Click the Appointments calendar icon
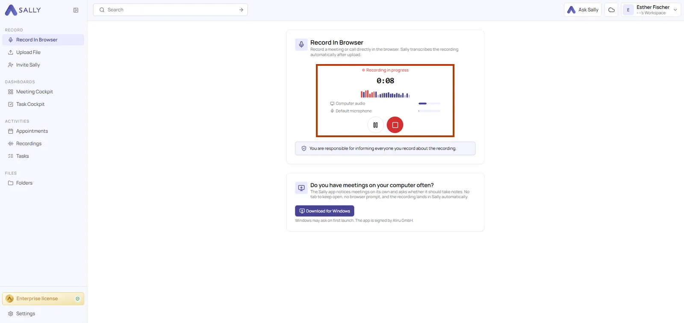 pyautogui.click(x=11, y=131)
